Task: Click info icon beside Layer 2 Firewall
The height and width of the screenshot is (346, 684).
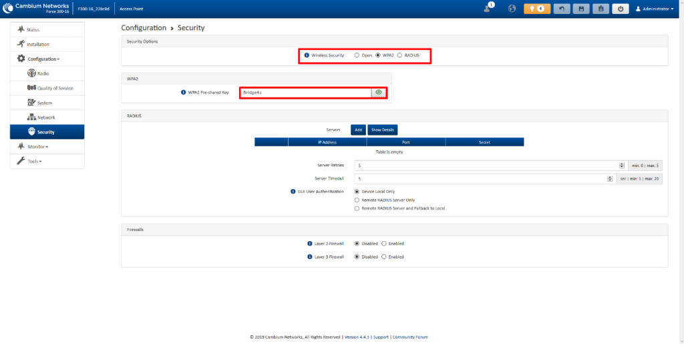Action: pyautogui.click(x=310, y=244)
